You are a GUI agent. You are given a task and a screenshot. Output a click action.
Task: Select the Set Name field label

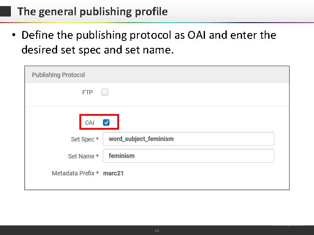point(81,156)
